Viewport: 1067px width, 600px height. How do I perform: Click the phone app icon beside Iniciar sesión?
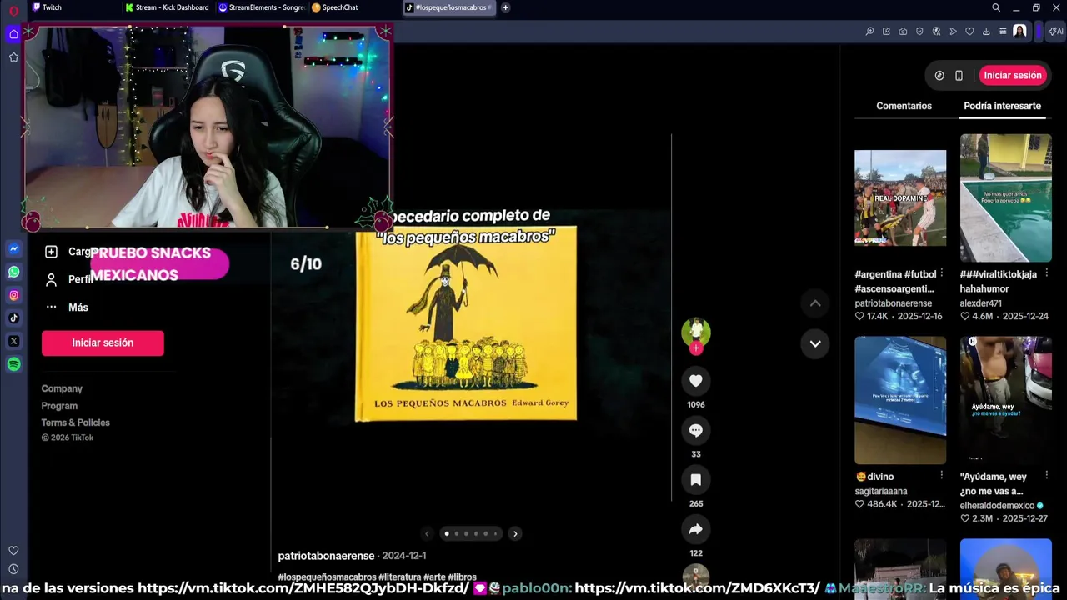(x=959, y=75)
